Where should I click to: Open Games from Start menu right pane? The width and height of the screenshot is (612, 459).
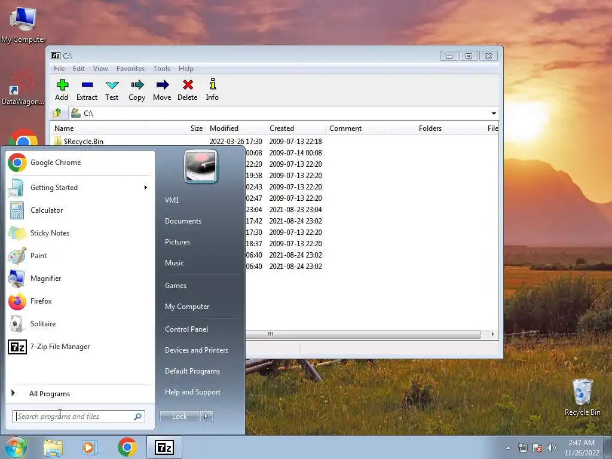[x=176, y=286]
